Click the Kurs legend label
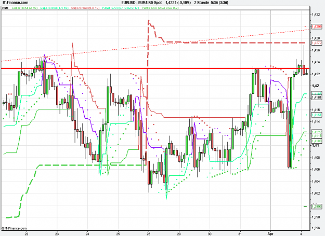Screen dimensions: 325x236 [5, 8]
